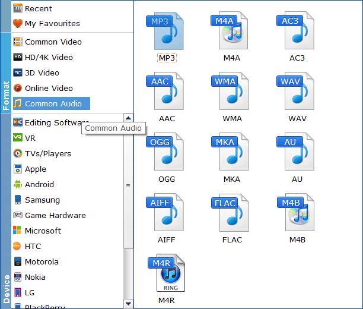Image resolution: width=363 pixels, height=309 pixels.
Task: Click the gamepad icon for Game Hardware
Action: [x=18, y=215]
